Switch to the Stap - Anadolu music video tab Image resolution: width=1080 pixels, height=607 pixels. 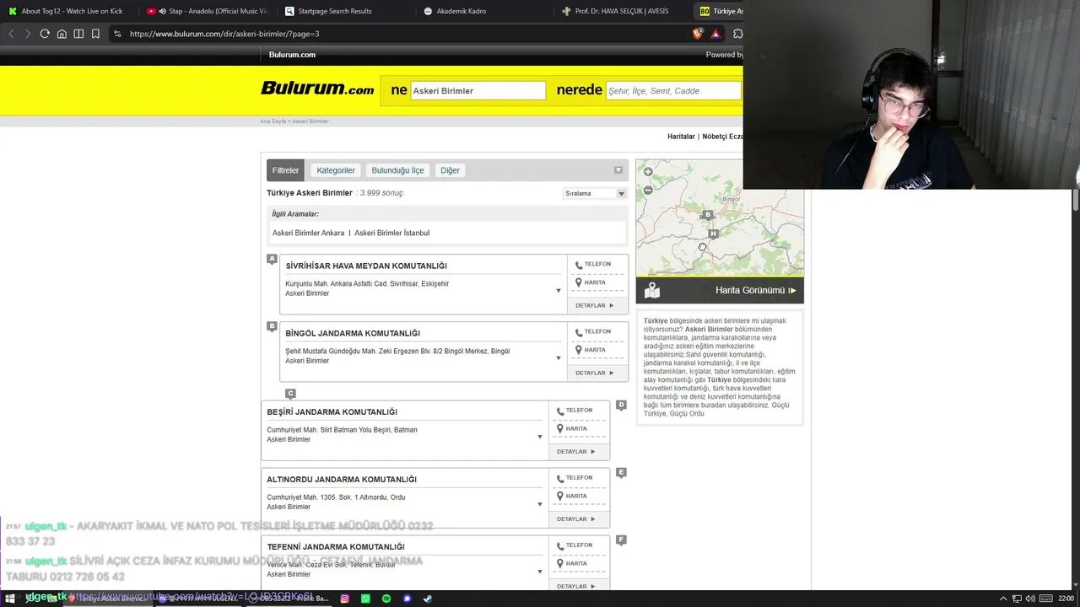click(206, 11)
